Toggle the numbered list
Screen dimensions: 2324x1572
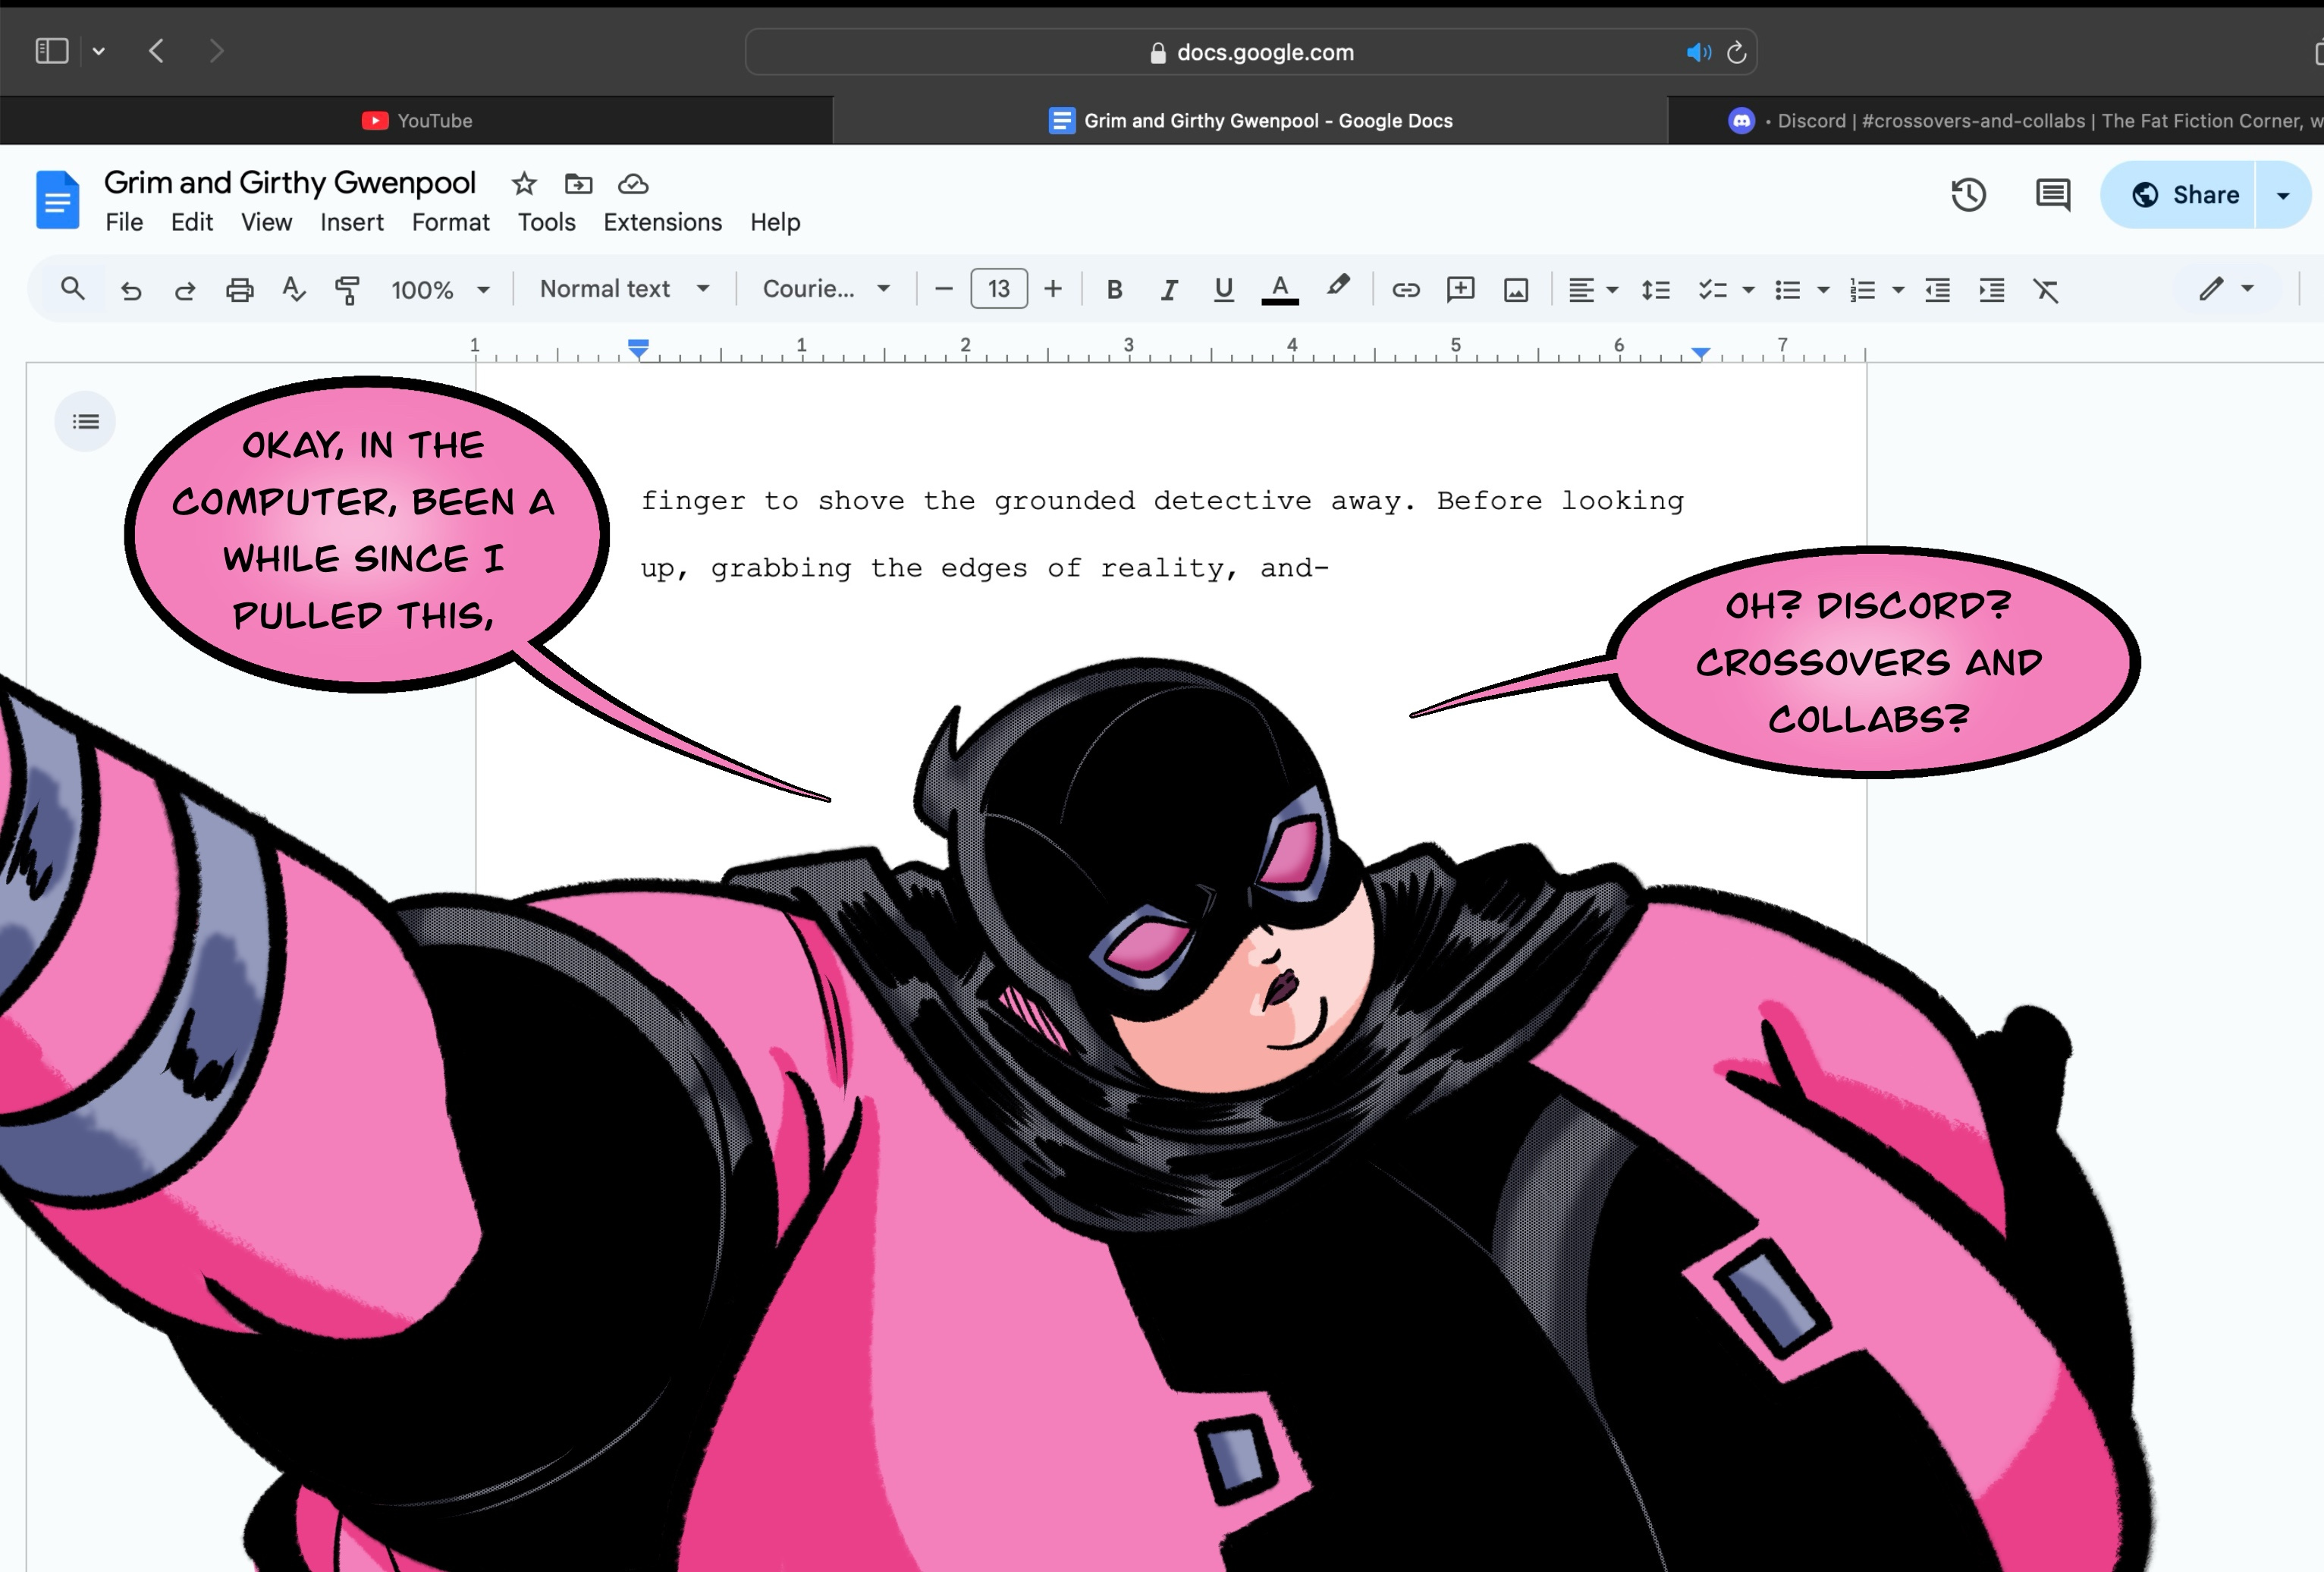pos(1862,290)
